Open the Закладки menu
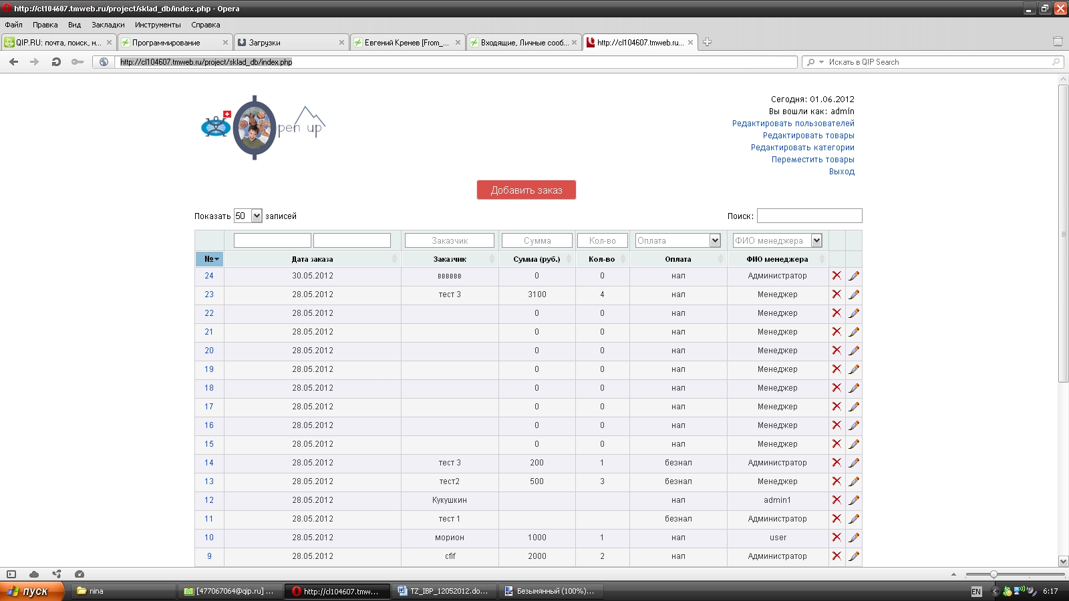This screenshot has height=601, width=1069. (108, 25)
